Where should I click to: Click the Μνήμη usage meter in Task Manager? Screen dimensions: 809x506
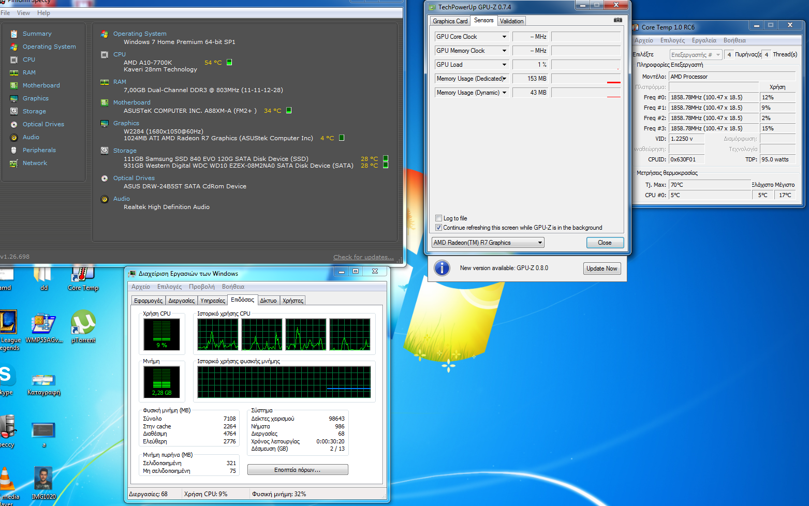(161, 382)
